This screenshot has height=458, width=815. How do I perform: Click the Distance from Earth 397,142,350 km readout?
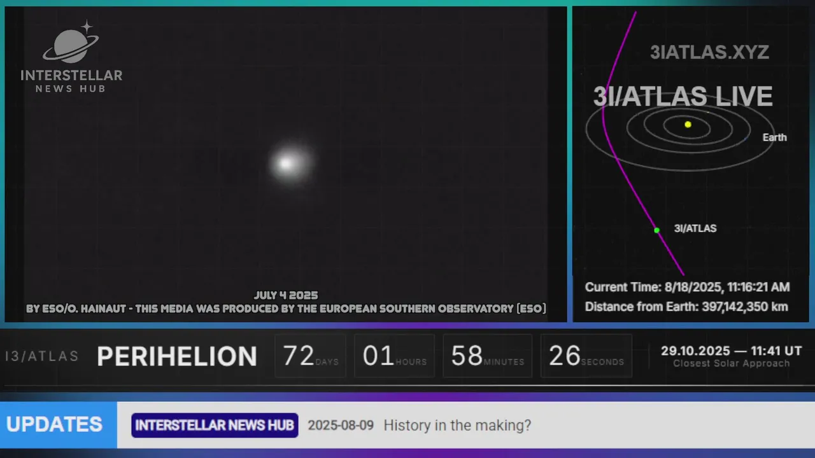point(686,307)
